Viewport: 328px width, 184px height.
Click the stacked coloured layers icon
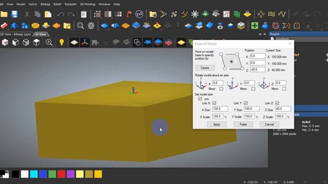(241, 26)
